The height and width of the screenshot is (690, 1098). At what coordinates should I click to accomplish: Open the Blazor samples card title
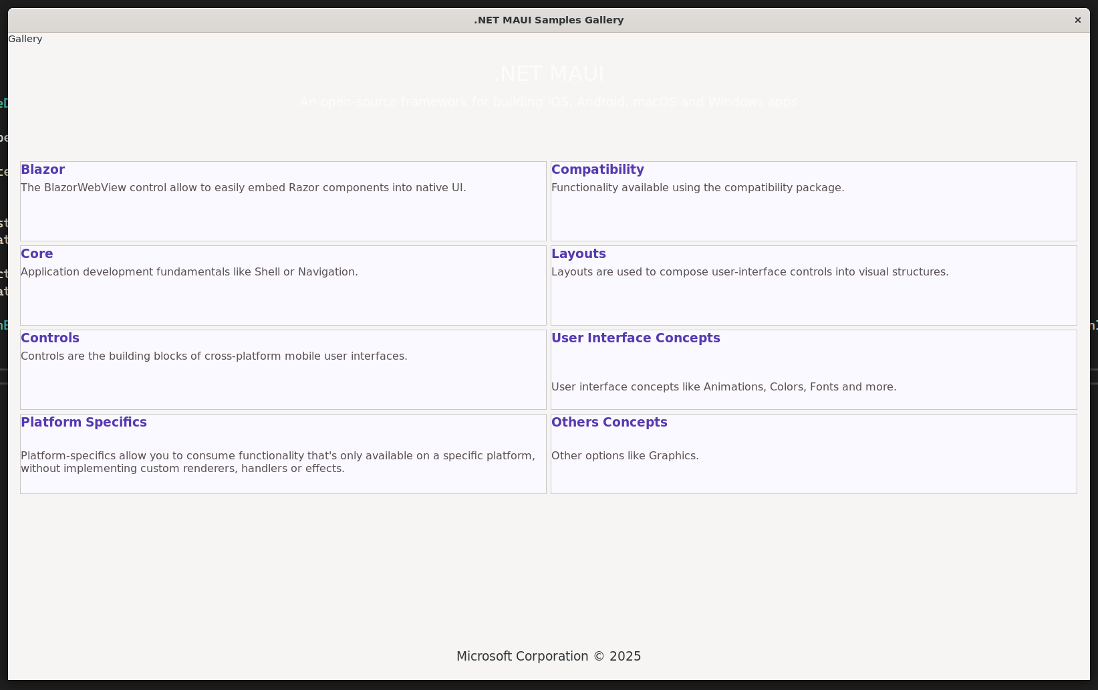[43, 170]
